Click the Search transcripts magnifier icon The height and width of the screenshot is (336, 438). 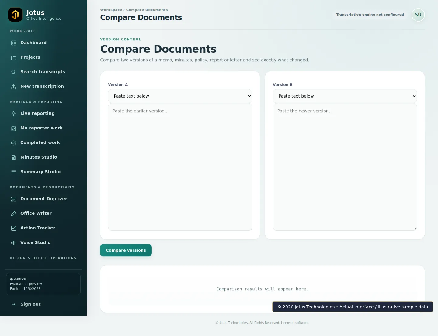point(13,72)
